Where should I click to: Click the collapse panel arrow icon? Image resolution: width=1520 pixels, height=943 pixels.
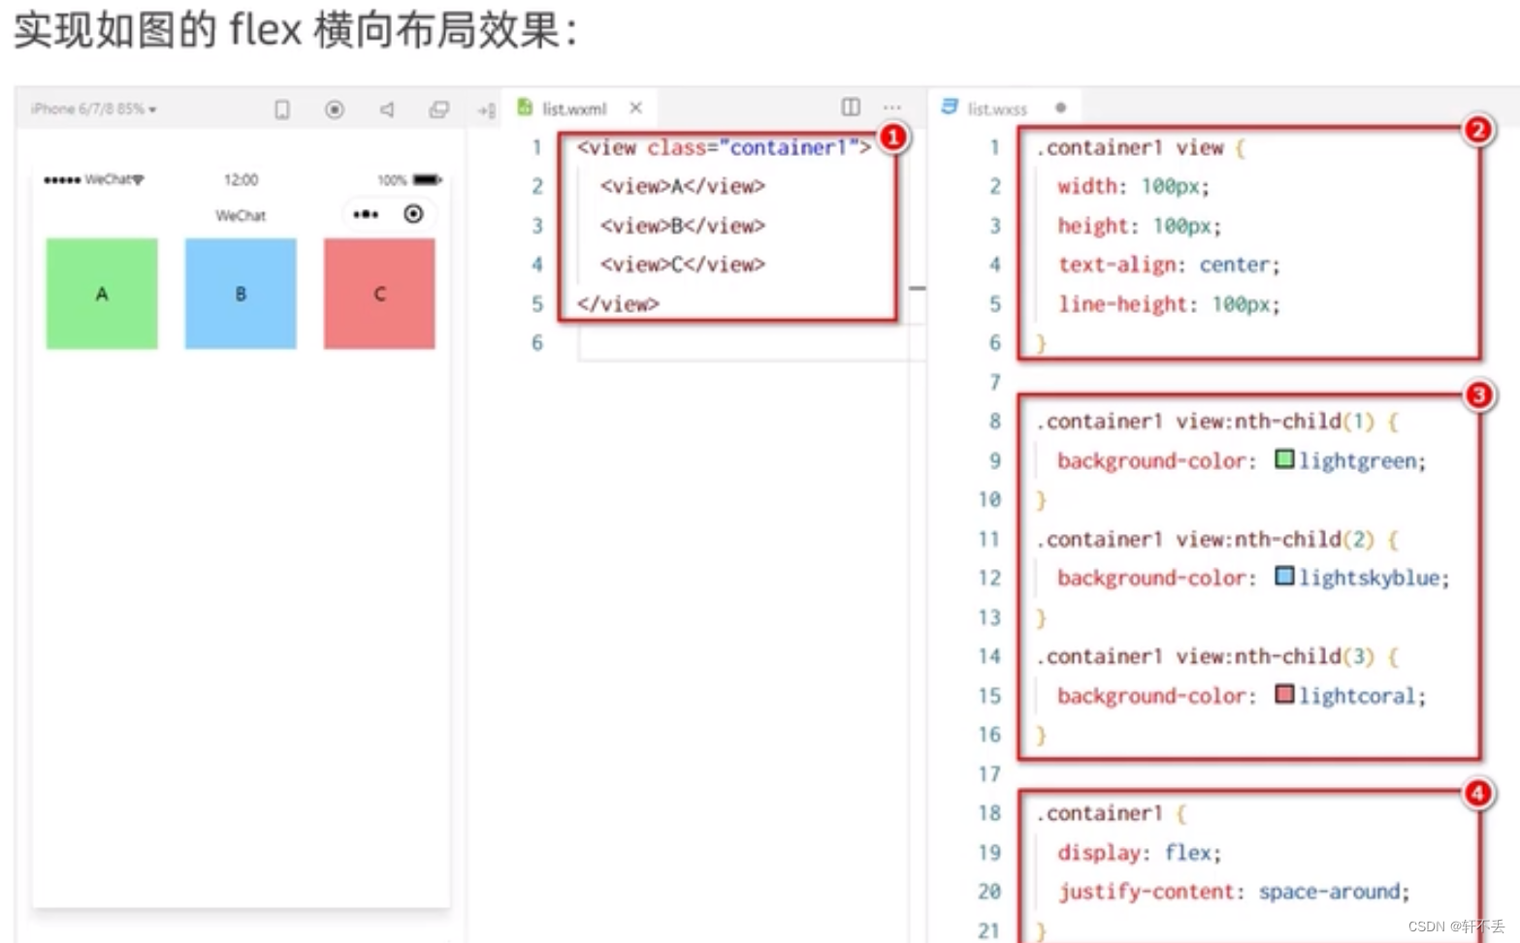486,110
